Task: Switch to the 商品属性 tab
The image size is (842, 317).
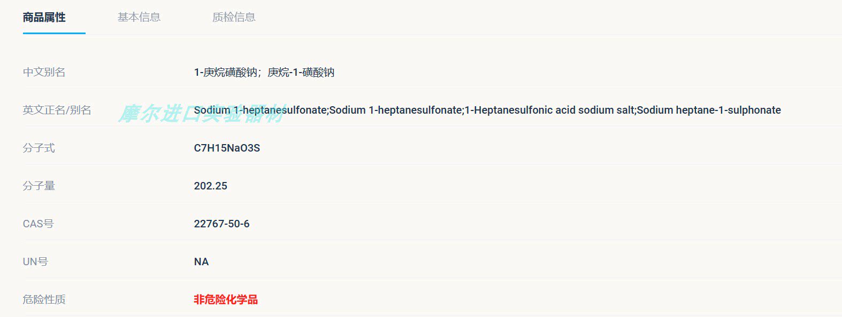Action: pos(44,17)
